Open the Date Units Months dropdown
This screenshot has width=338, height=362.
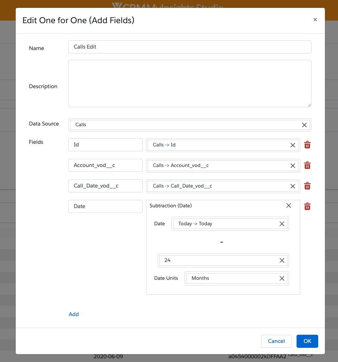tap(232, 278)
